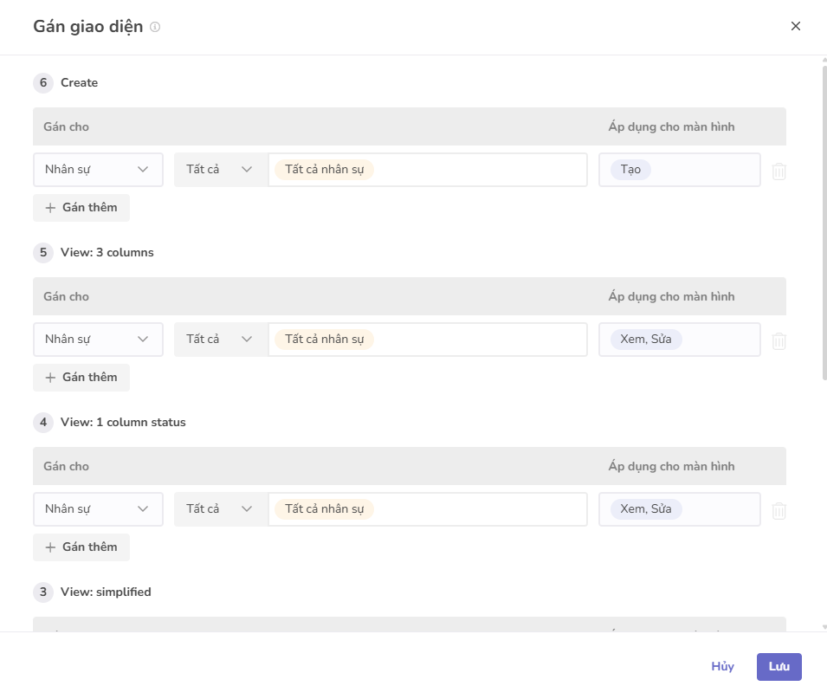Image resolution: width=827 pixels, height=699 pixels.
Task: Open Nhân sự dropdown under View: 1 column status
Action: tap(98, 509)
